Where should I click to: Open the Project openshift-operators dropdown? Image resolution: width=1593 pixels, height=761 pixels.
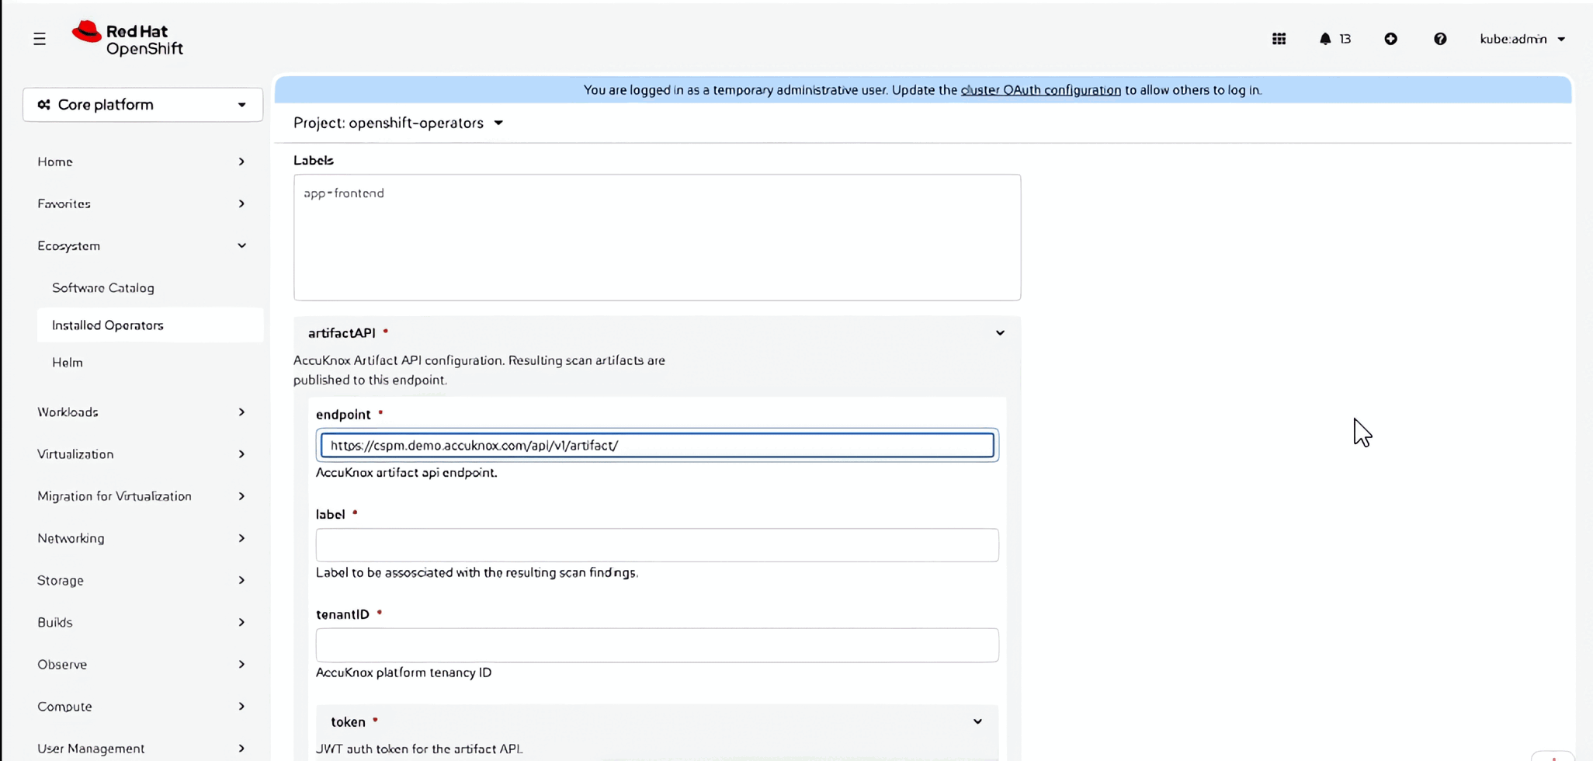coord(398,123)
